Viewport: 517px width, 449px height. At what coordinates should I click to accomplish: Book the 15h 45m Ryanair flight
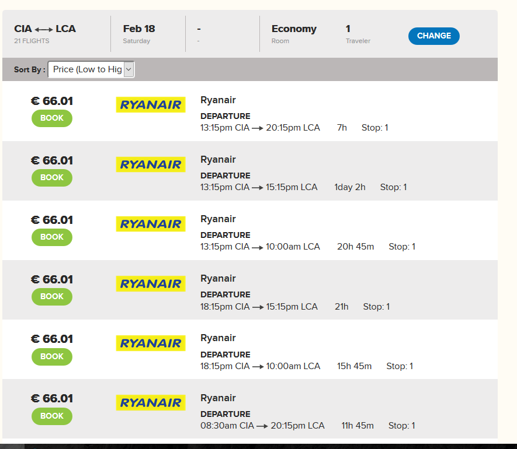(x=52, y=356)
